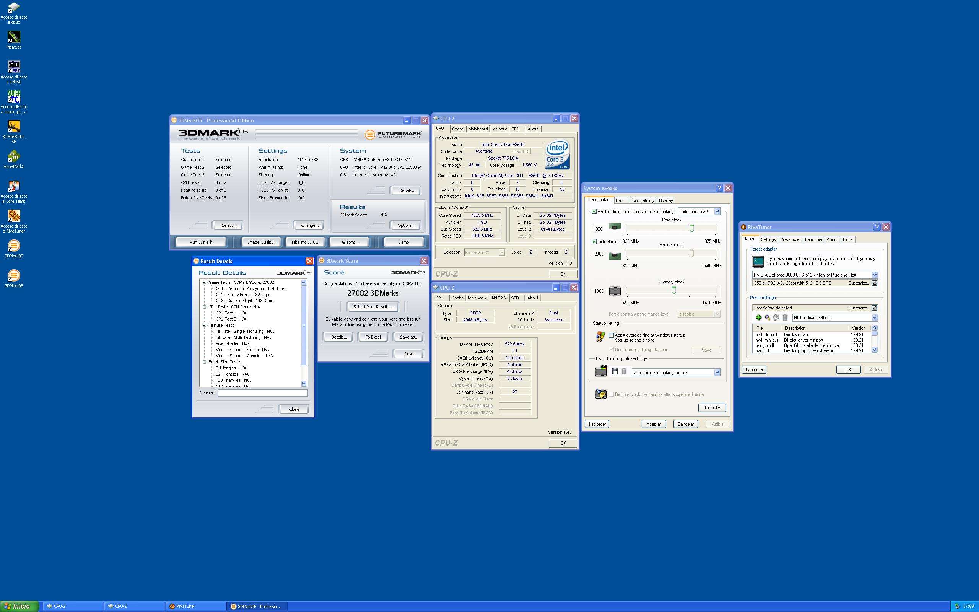Viewport: 979px width, 612px height.
Task: Click the core clock chip icon
Action: (x=615, y=227)
